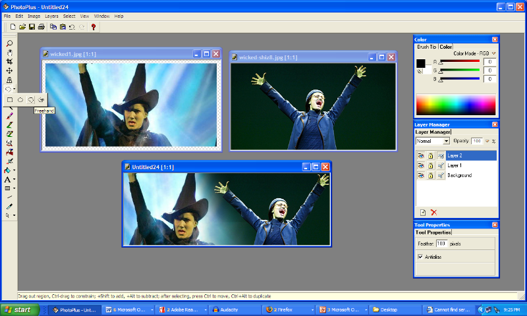The height and width of the screenshot is (316, 527).
Task: Switch to Audacity in the taskbar
Action: pyautogui.click(x=235, y=309)
